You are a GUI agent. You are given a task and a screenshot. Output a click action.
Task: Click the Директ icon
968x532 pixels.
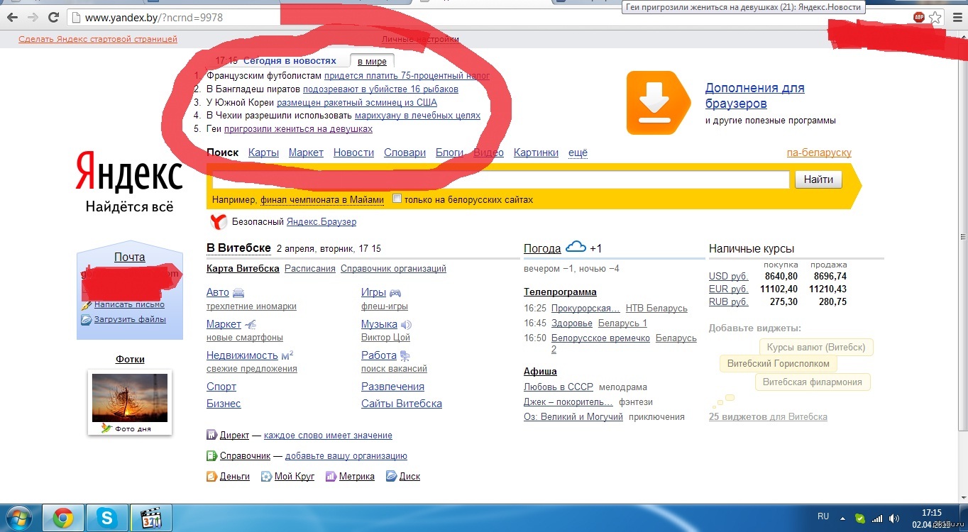[x=211, y=435]
